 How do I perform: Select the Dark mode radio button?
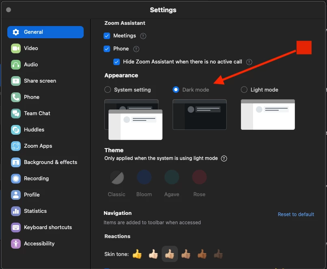click(176, 90)
